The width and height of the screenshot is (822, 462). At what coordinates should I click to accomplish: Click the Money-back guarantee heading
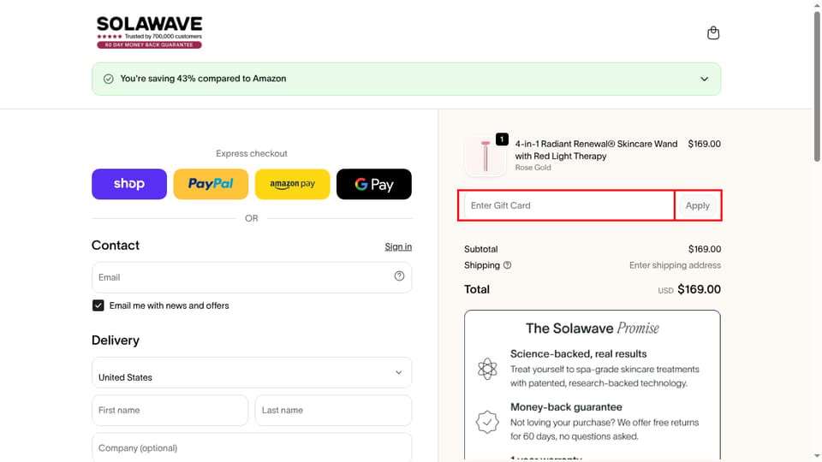[566, 407]
